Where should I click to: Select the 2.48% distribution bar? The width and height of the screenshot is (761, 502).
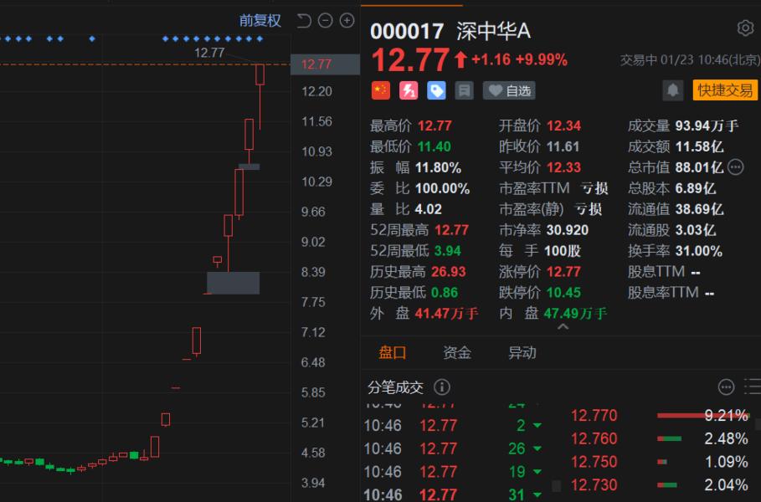[x=669, y=439]
